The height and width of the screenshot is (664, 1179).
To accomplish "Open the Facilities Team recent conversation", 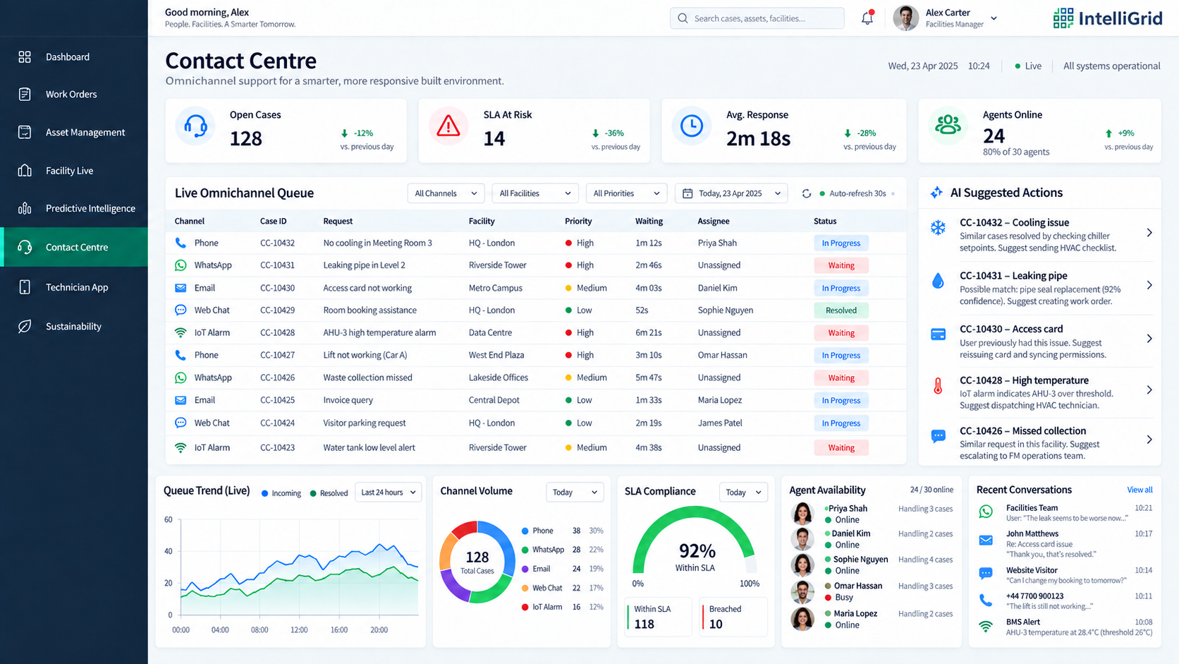I will tap(1065, 513).
